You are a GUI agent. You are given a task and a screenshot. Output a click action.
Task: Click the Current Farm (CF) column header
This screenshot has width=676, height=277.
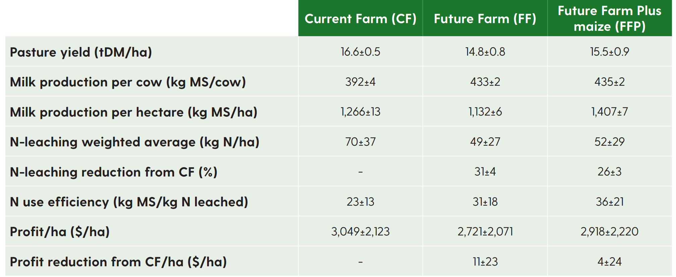[360, 19]
